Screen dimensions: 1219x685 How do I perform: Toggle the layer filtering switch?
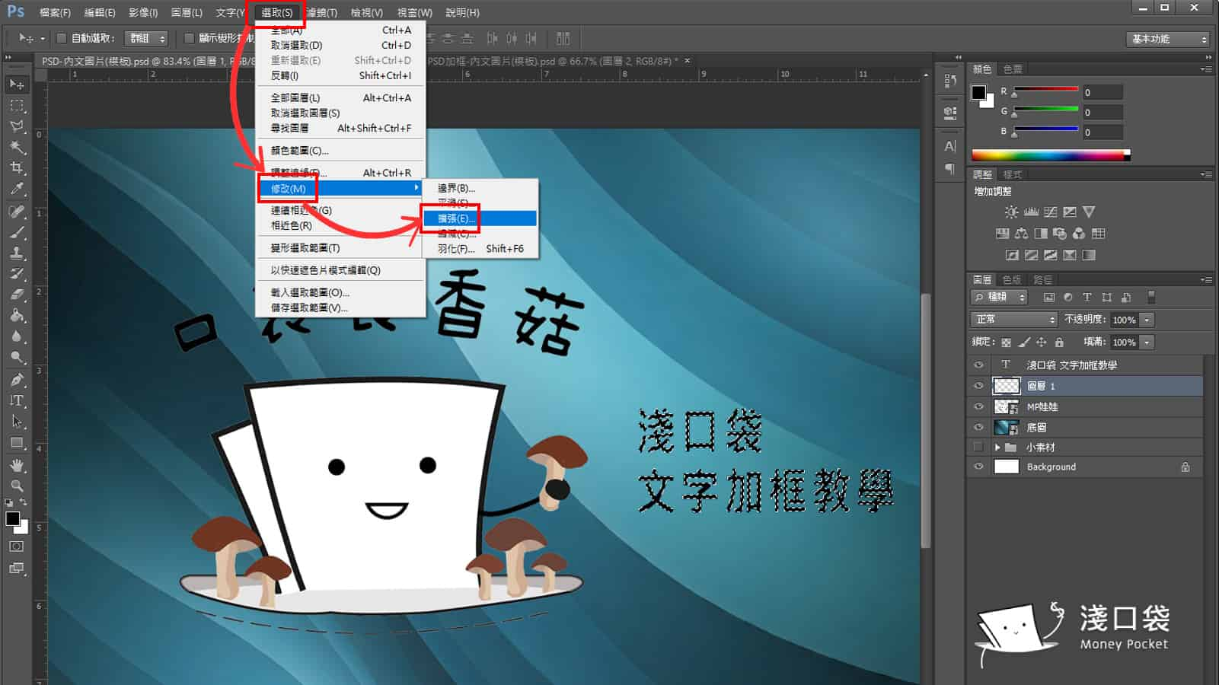[1151, 298]
